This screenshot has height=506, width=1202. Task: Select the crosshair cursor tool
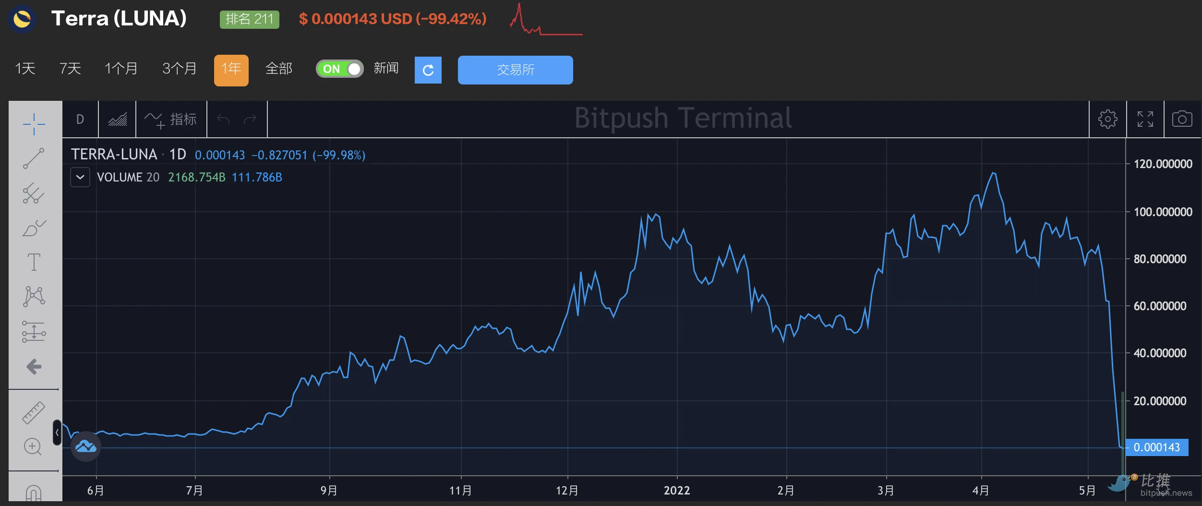click(x=34, y=124)
